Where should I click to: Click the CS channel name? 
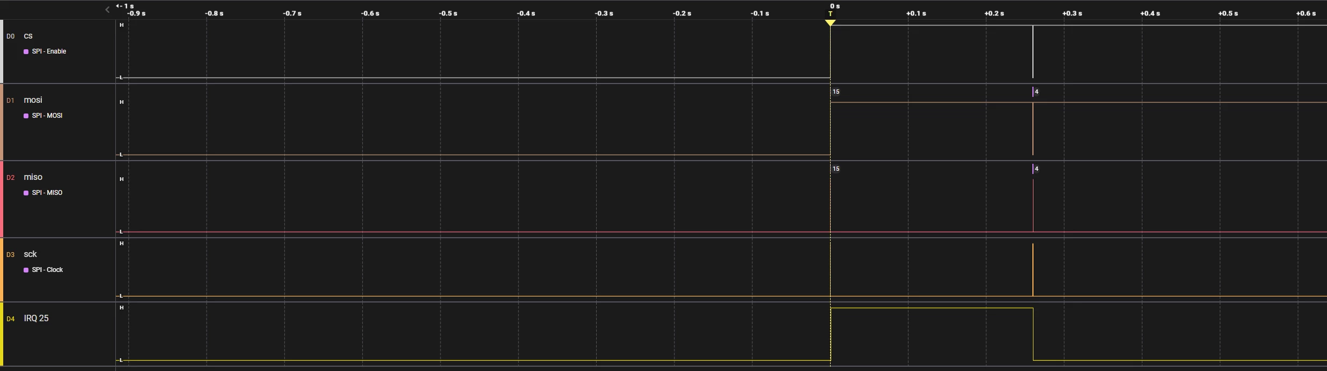point(28,36)
